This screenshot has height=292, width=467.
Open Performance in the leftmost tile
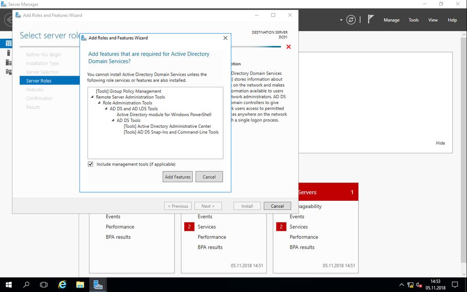click(x=120, y=227)
